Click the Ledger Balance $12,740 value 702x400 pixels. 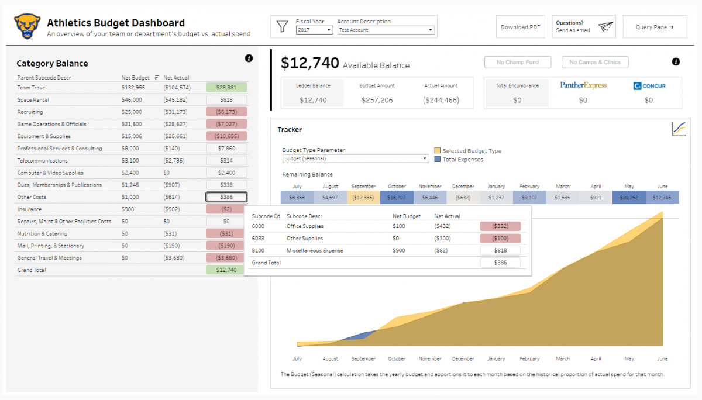[313, 100]
